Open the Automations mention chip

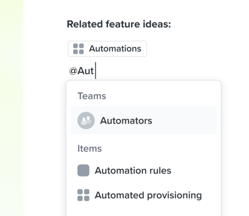pos(108,49)
